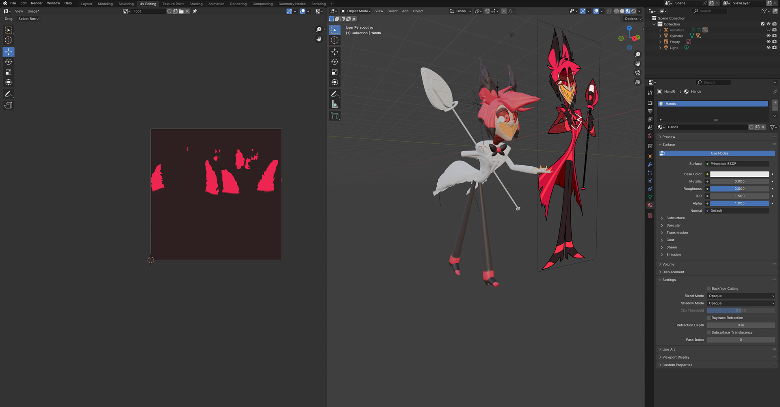Enable Raytrace Refraction checkbox
780x407 pixels.
pyautogui.click(x=709, y=318)
